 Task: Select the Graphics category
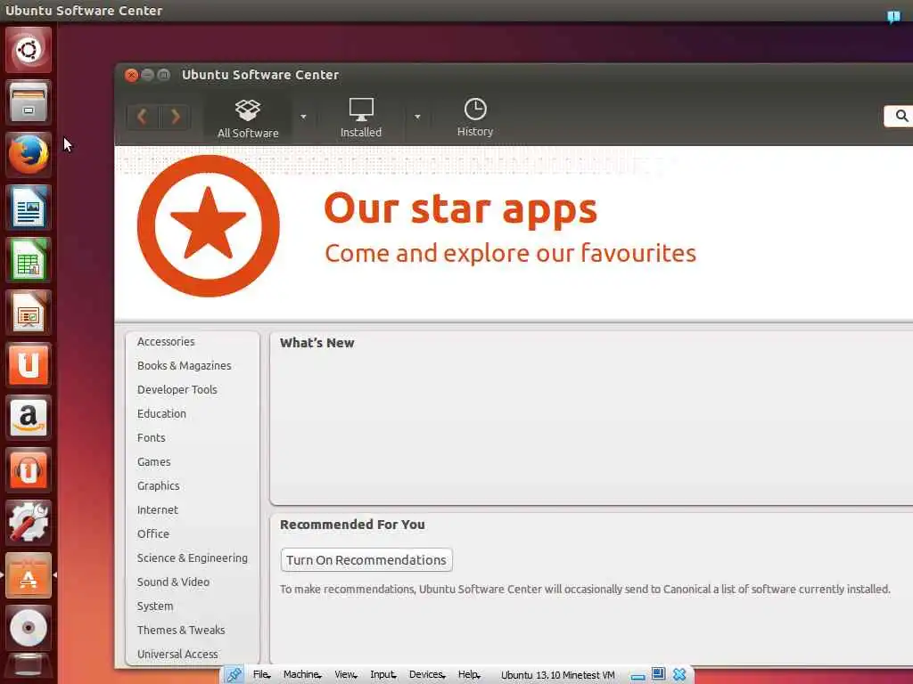click(159, 485)
